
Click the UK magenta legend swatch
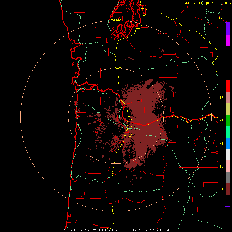click(x=228, y=40)
